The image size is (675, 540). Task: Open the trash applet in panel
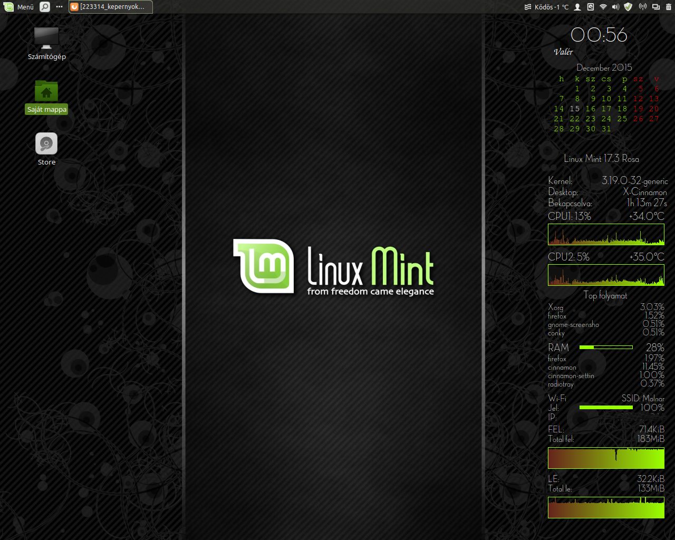point(668,7)
